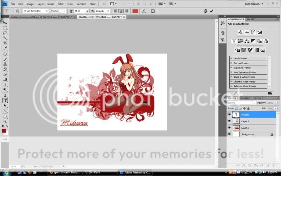Select the Path Selection tool

point(5,106)
